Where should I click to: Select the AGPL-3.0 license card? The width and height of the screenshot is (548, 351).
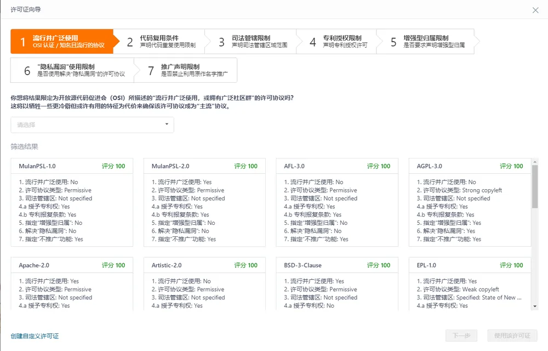(470, 202)
